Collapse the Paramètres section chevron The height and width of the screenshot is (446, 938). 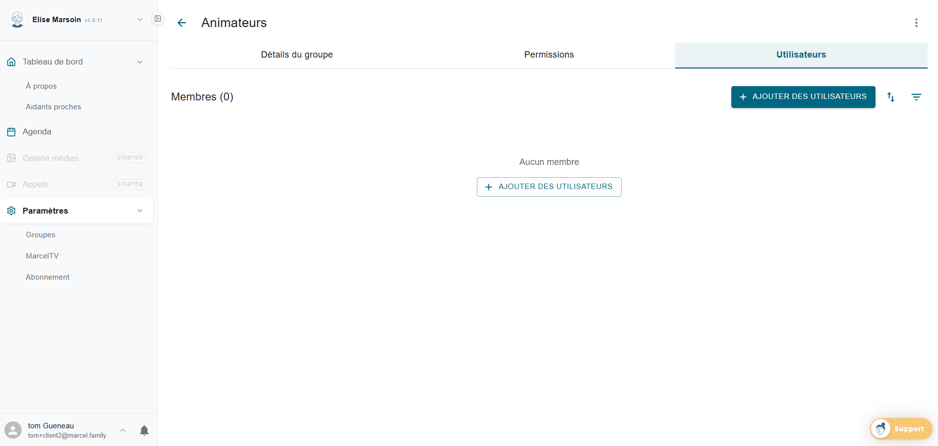point(140,211)
